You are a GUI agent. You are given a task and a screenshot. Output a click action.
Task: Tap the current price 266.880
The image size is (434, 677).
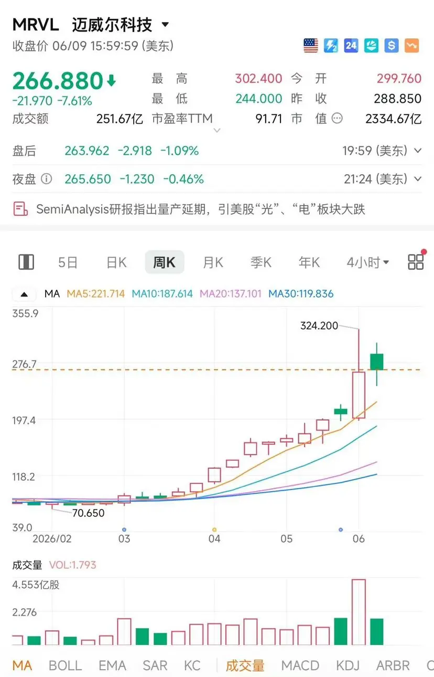point(58,81)
